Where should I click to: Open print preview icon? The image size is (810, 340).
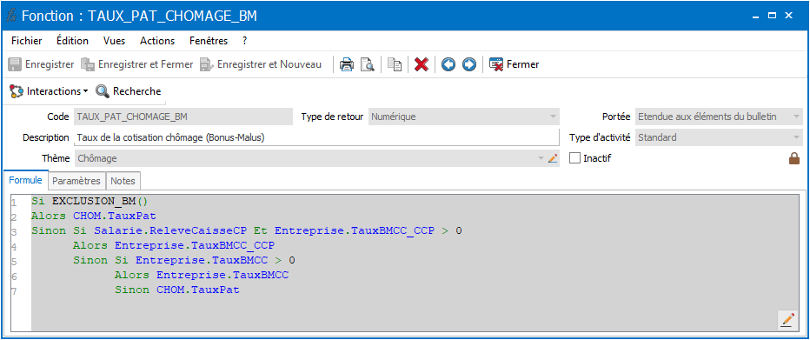click(367, 64)
